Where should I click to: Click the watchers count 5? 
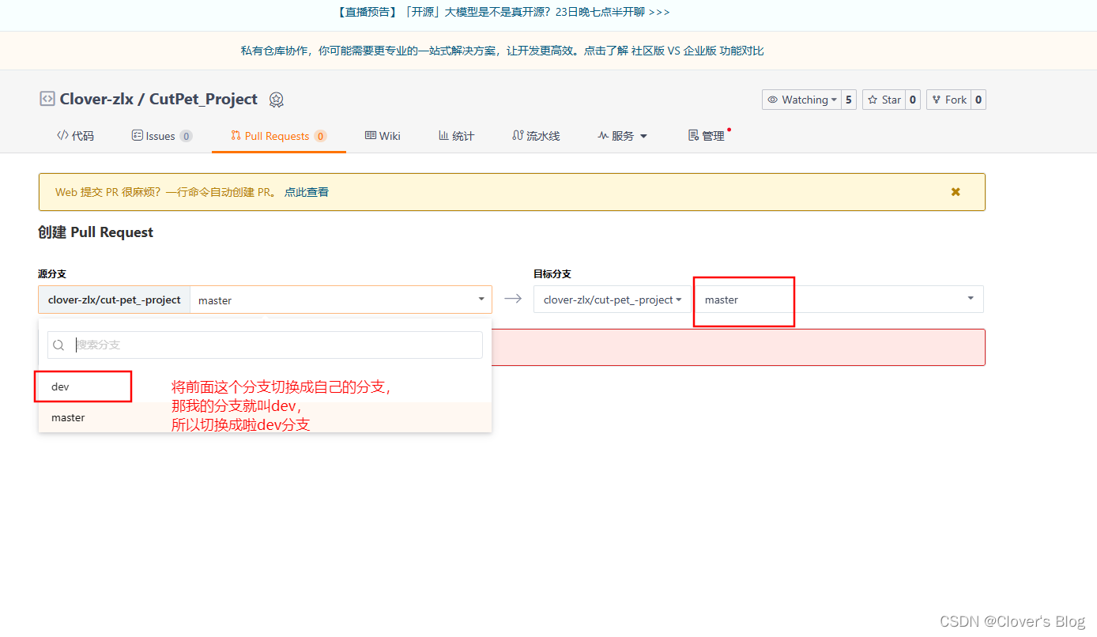pos(849,100)
